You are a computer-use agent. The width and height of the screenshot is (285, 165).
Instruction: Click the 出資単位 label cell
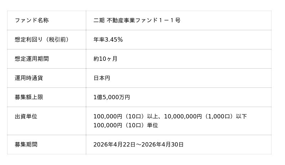coord(26,116)
